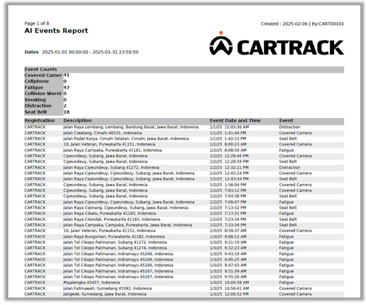
Task: Click the '1/1/25 1:41:44 PM' timestamp
Action: pos(228,133)
